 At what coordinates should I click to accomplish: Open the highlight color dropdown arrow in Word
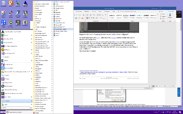click(81, 18)
